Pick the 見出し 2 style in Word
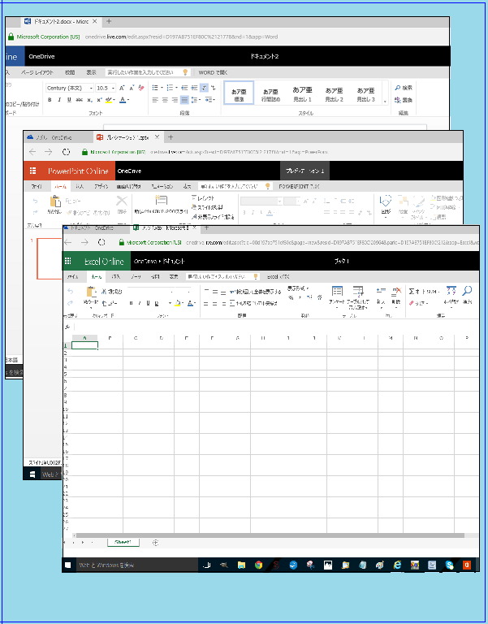488x624 pixels. click(334, 94)
